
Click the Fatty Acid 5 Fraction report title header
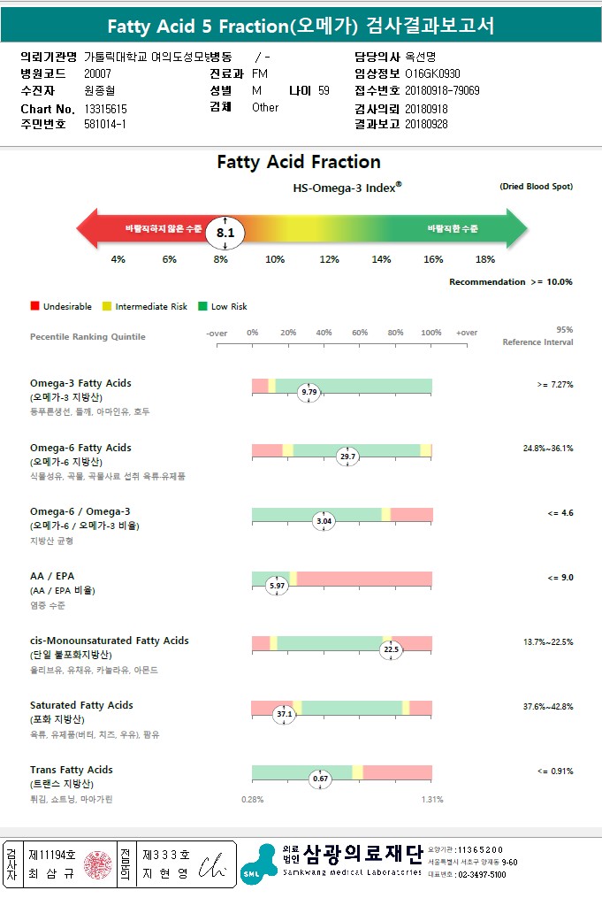[x=301, y=26]
